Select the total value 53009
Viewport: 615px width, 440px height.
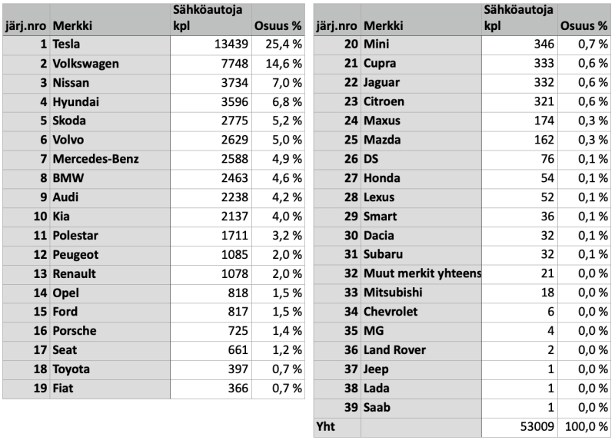pyautogui.click(x=534, y=426)
